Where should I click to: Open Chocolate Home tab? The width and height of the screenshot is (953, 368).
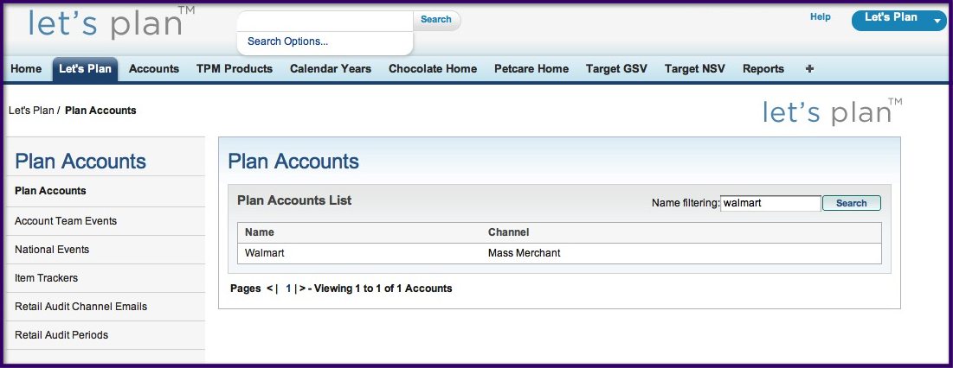pos(433,69)
